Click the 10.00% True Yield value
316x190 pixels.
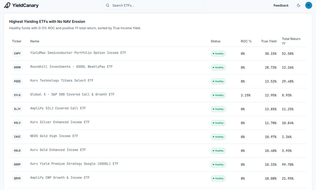pos(271,178)
